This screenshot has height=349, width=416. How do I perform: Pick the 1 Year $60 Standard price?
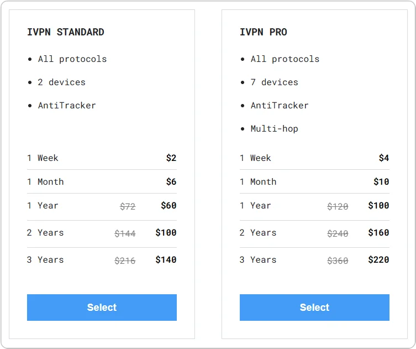[168, 206]
